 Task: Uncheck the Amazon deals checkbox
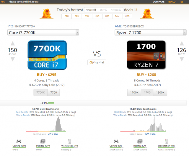click(95, 10)
